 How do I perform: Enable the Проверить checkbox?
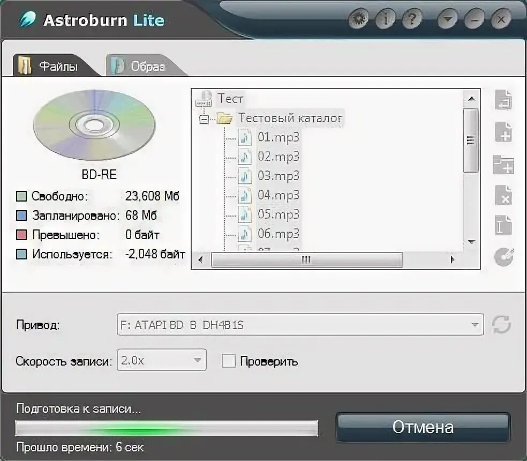click(229, 361)
